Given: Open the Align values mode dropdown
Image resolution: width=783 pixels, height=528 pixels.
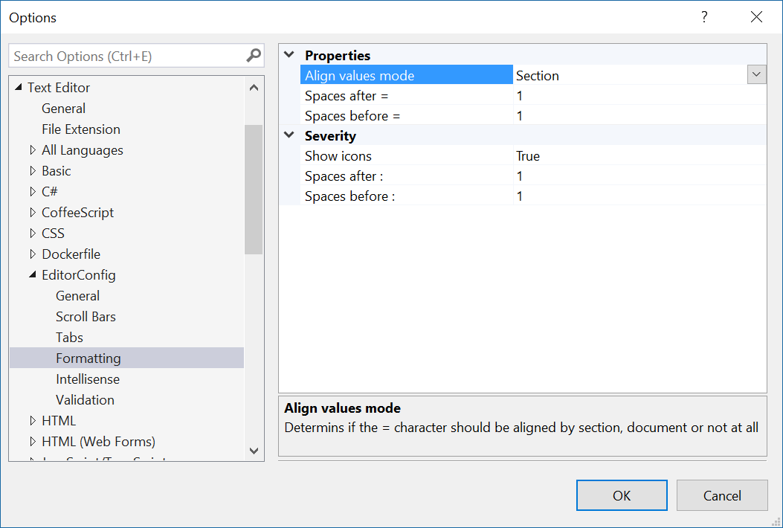Looking at the screenshot, I should 757,74.
